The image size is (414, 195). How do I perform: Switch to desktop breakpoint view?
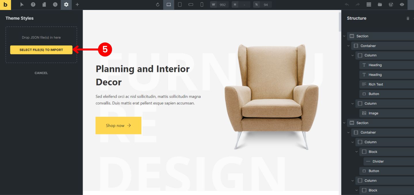(169, 5)
